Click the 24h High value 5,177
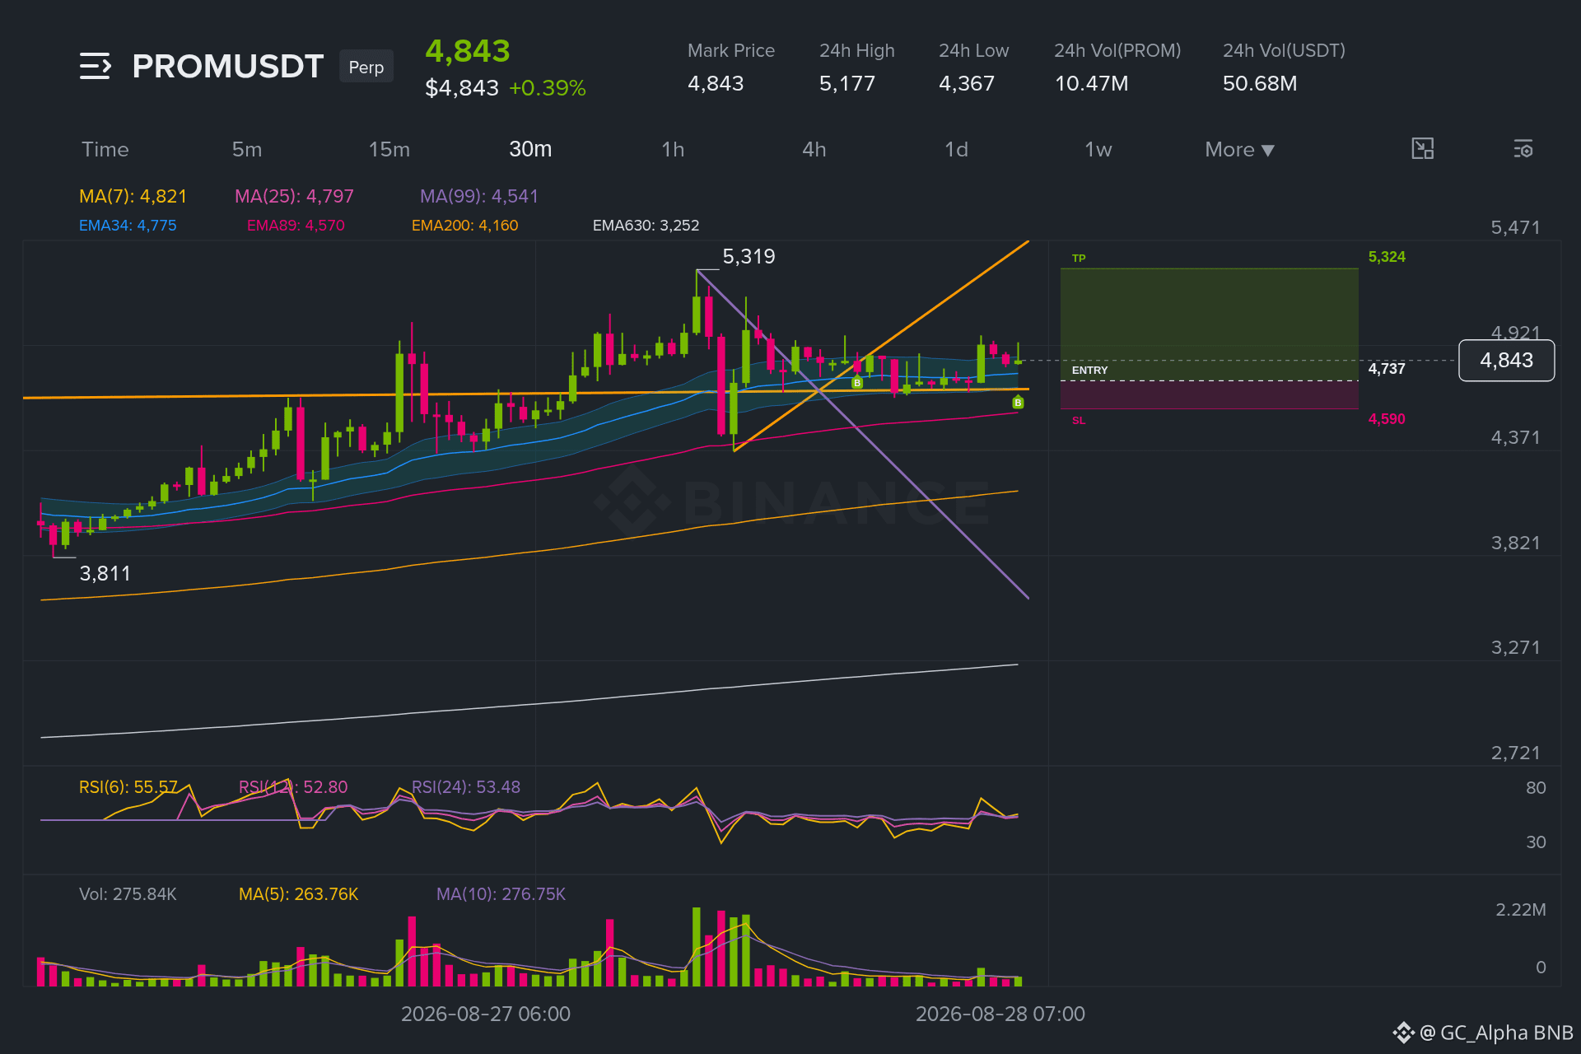 pos(846,84)
